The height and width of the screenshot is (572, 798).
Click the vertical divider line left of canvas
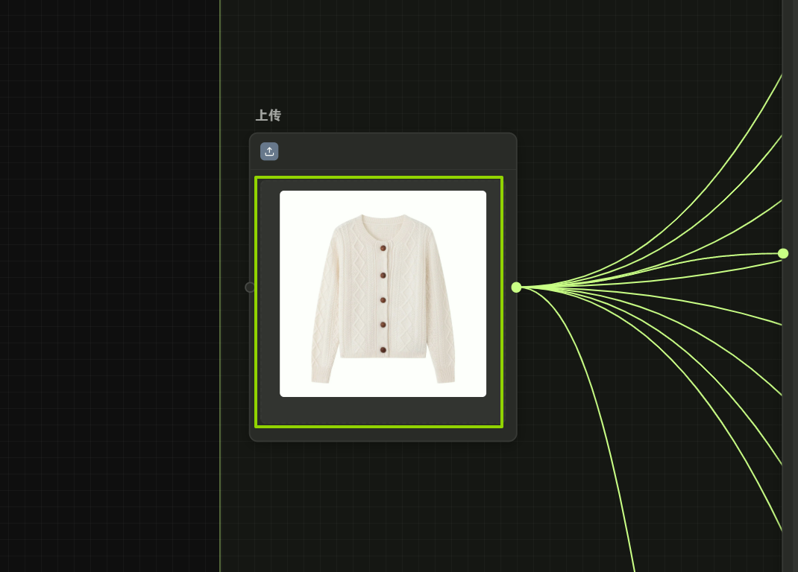[x=220, y=298]
